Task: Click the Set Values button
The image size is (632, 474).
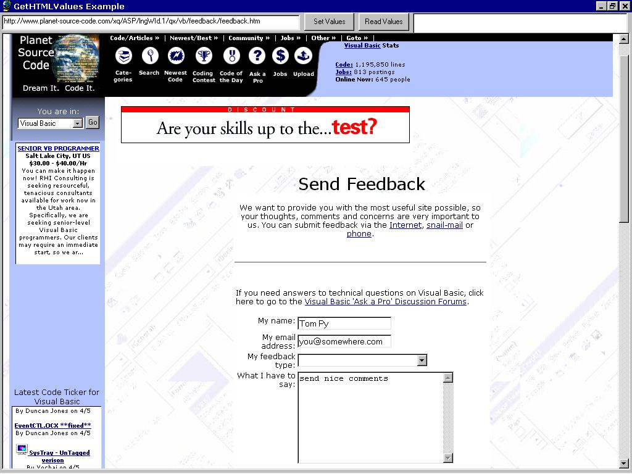Action: coord(330,22)
